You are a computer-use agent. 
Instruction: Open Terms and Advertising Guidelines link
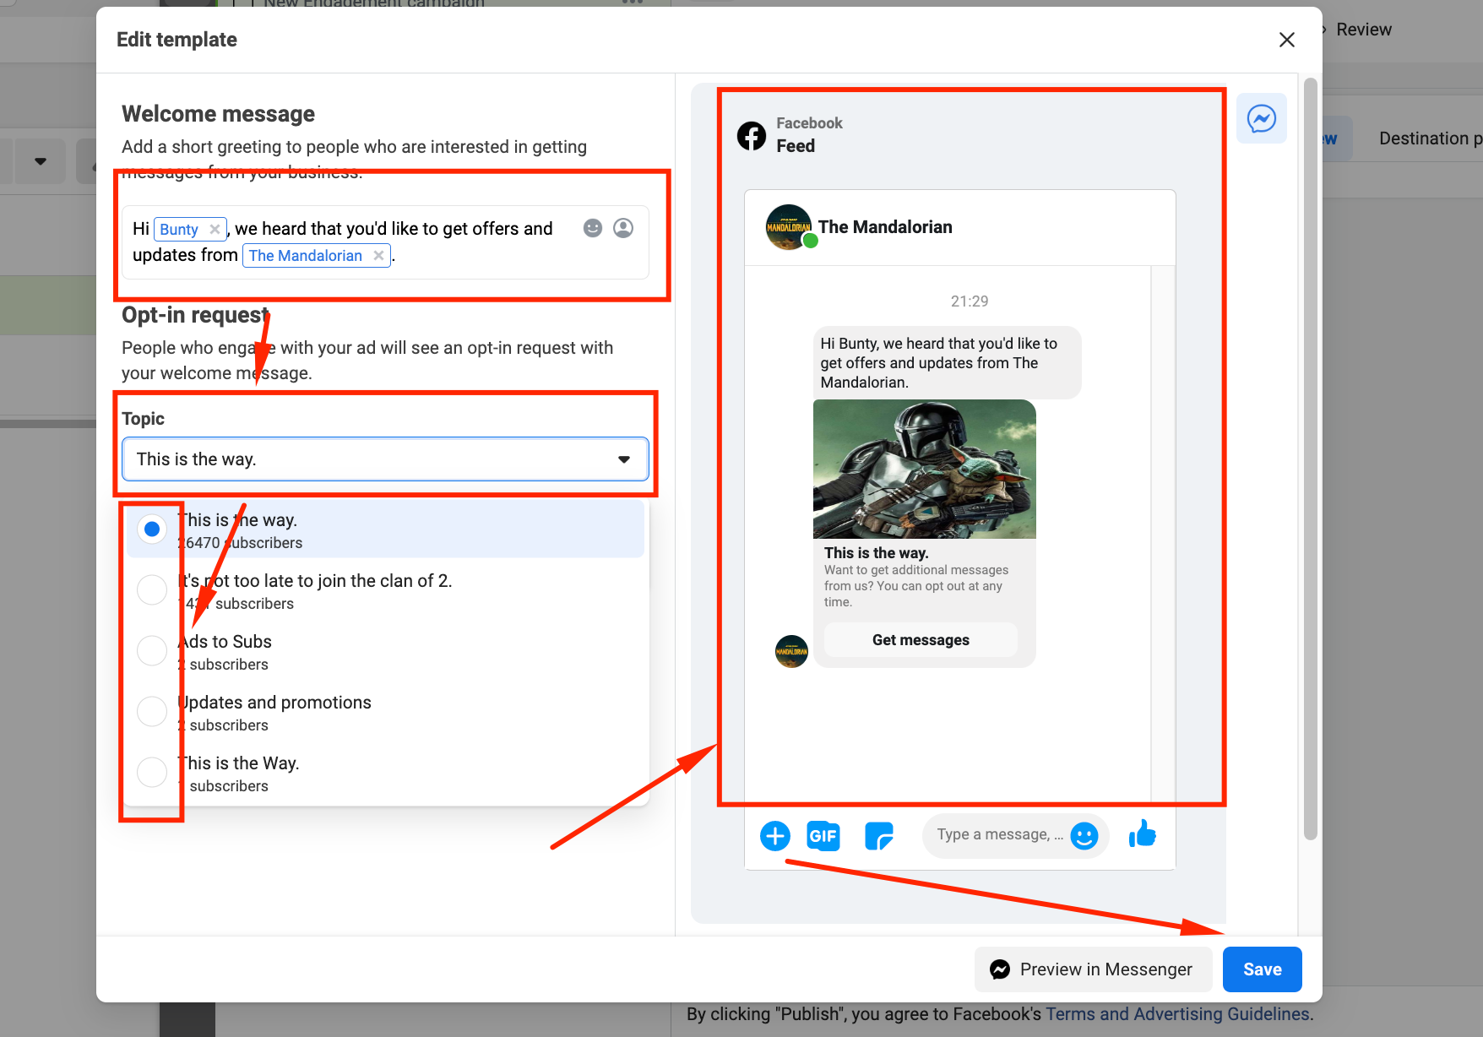(1177, 1014)
